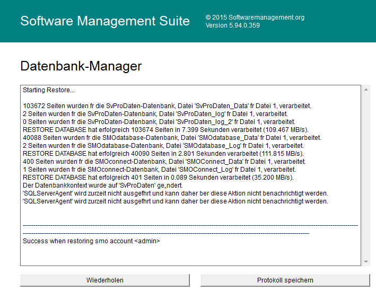Click the Softwaremanagement.org copyright text

pos(255,17)
